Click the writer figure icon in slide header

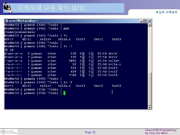coord(8,7)
